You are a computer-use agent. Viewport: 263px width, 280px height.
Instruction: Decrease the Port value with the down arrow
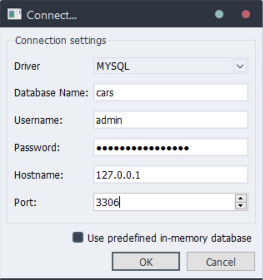pyautogui.click(x=241, y=206)
